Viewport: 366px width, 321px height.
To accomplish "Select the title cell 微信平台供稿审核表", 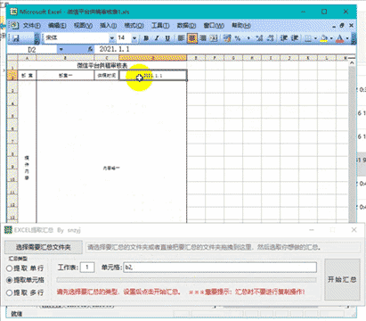I will (x=102, y=66).
